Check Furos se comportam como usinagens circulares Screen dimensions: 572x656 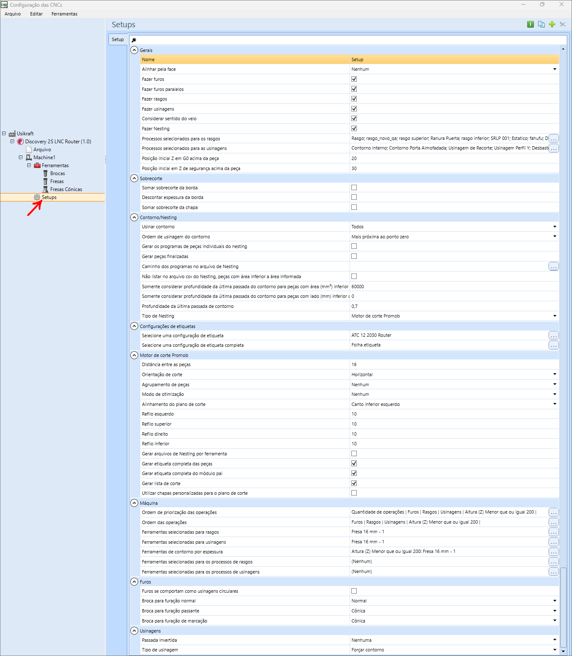coord(354,591)
